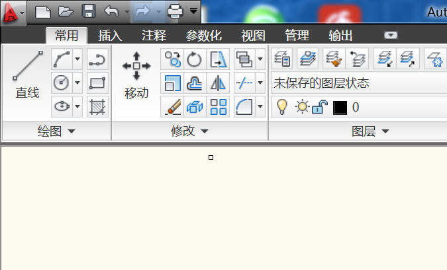This screenshot has height=270, width=447.
Task: Plot the drawing with printer icon
Action: pos(175,12)
